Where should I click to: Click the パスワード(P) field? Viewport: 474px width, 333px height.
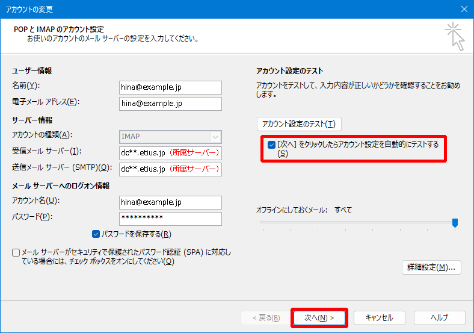pyautogui.click(x=170, y=219)
